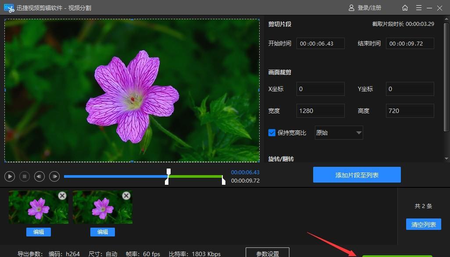Image resolution: width=450 pixels, height=257 pixels.
Task: Remove the second clip thumbnail via X
Action: point(126,196)
